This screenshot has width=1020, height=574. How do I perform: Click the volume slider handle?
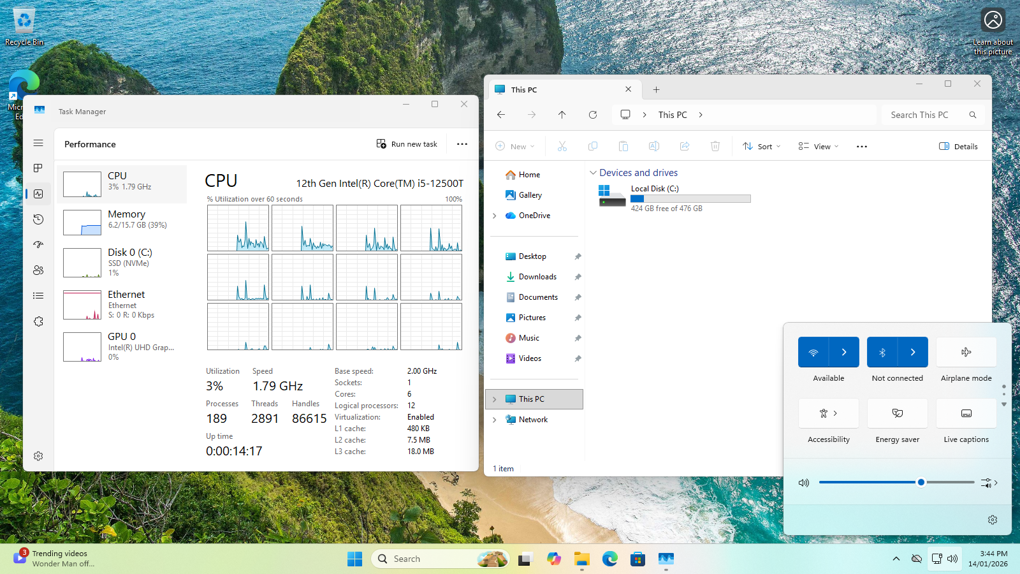click(x=921, y=482)
